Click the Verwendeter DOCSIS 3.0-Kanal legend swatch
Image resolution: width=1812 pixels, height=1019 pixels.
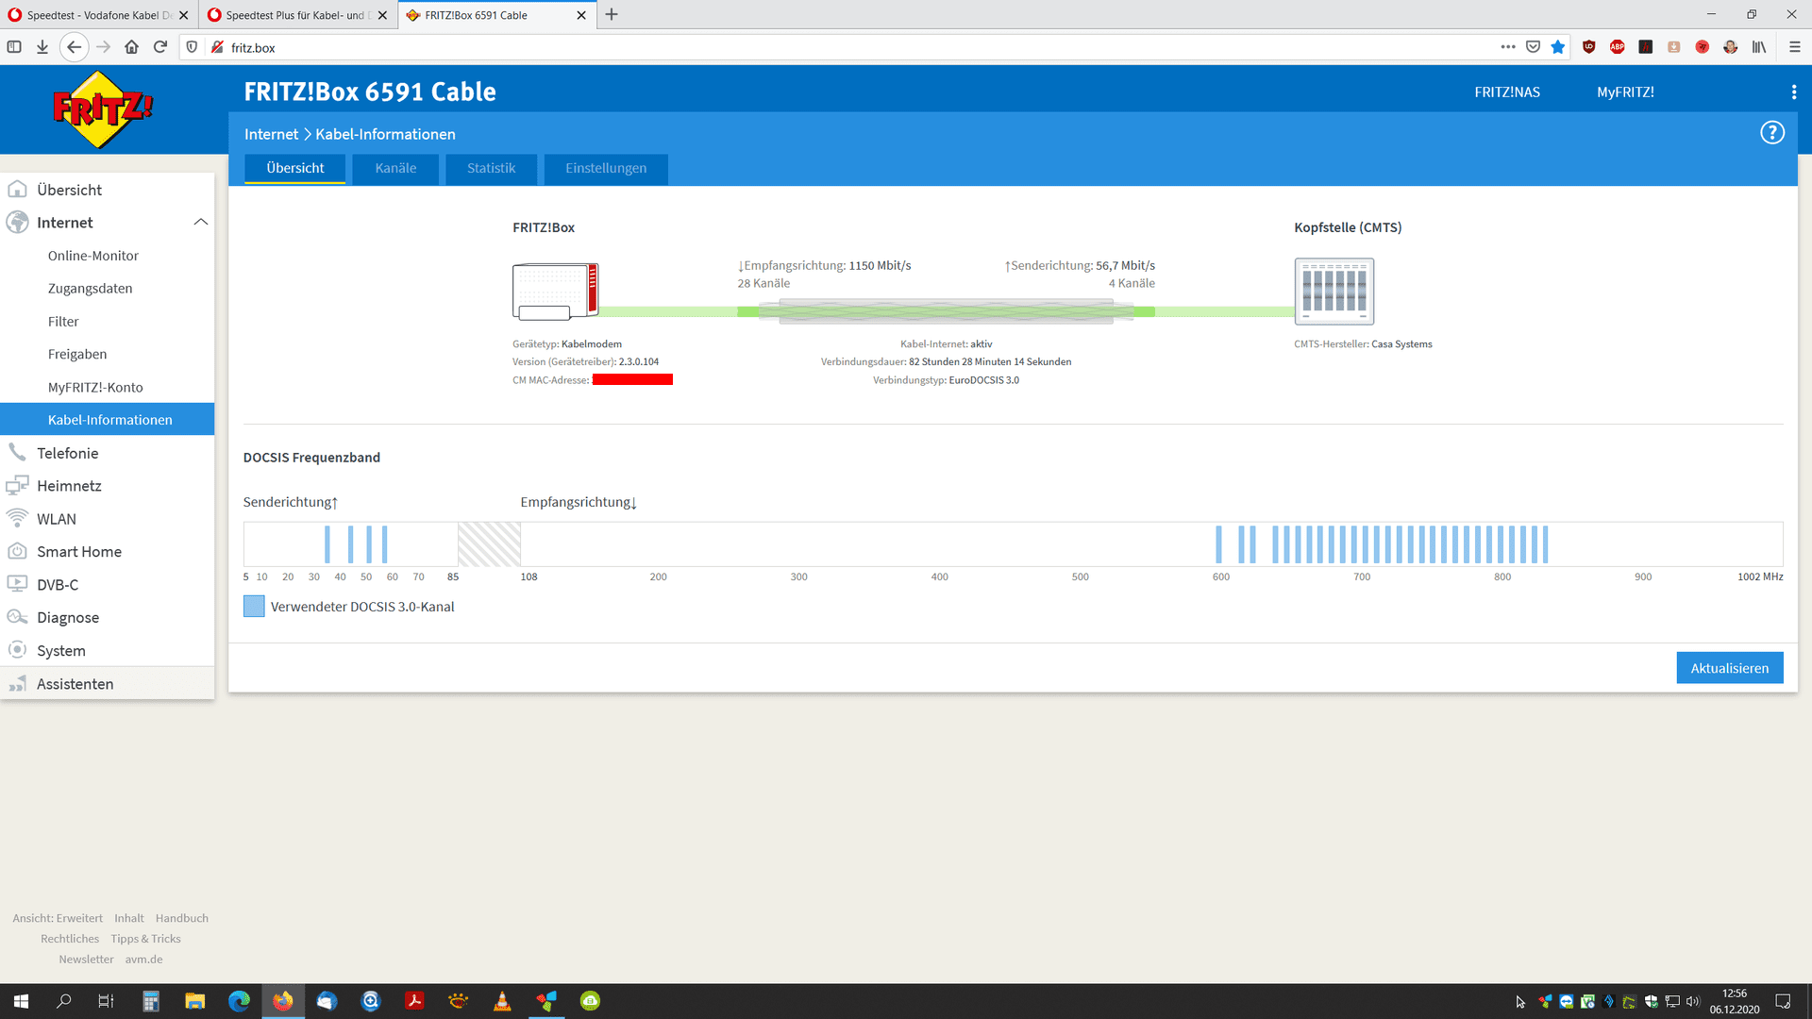point(254,607)
